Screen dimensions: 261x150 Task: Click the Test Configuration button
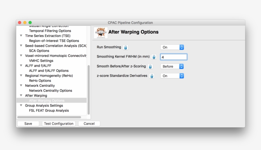pyautogui.click(x=59, y=124)
